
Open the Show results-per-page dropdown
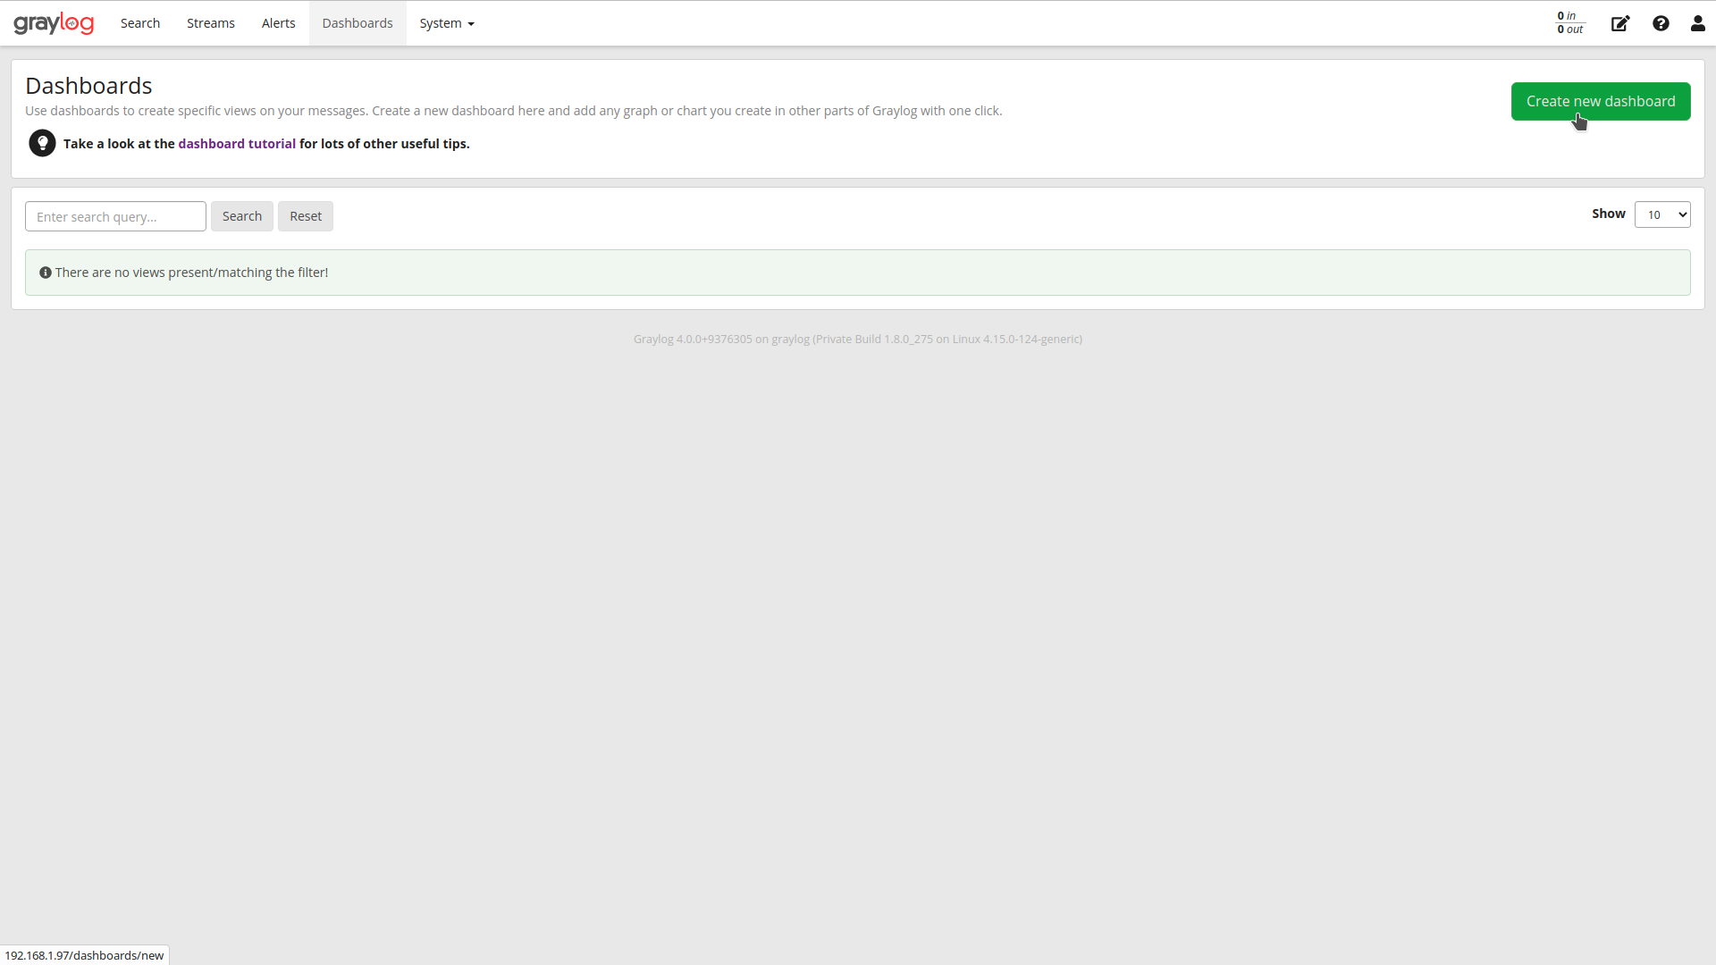point(1663,214)
